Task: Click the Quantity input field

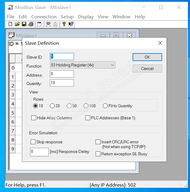Action: 62,83
